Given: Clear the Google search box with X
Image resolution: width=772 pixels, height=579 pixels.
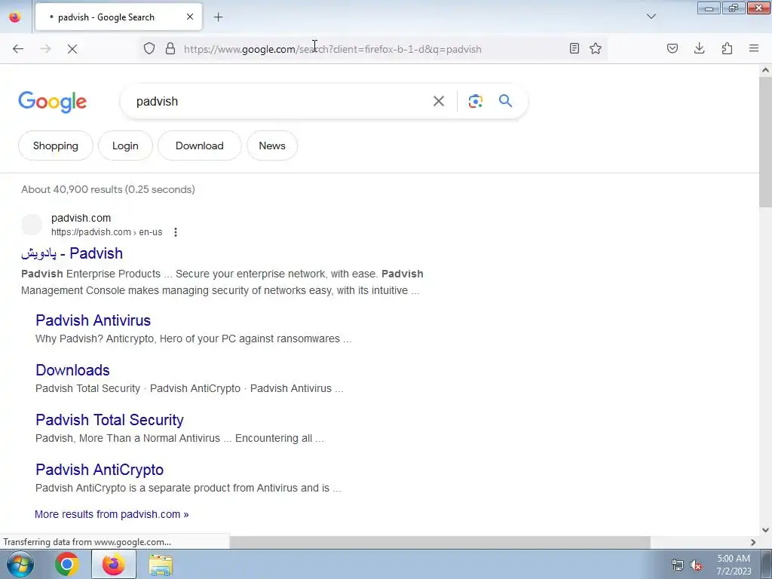Looking at the screenshot, I should click(x=439, y=101).
